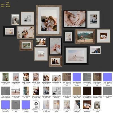This screenshot has width=113, height=113.
Task: Select the black frame with heart-shaped hands photo
Action: tap(75, 19)
